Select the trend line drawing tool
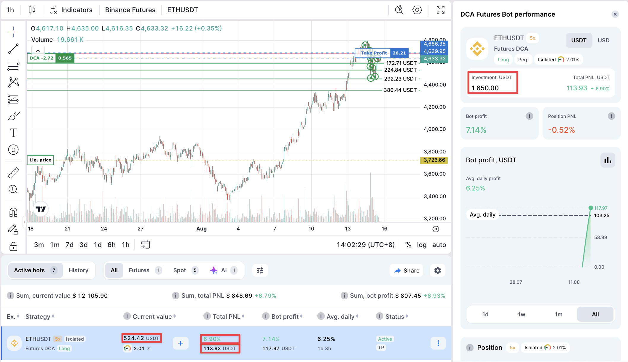The width and height of the screenshot is (628, 362). (13, 49)
